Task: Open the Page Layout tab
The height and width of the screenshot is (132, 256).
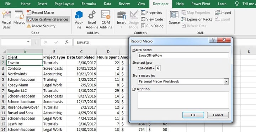Action: (x=64, y=4)
